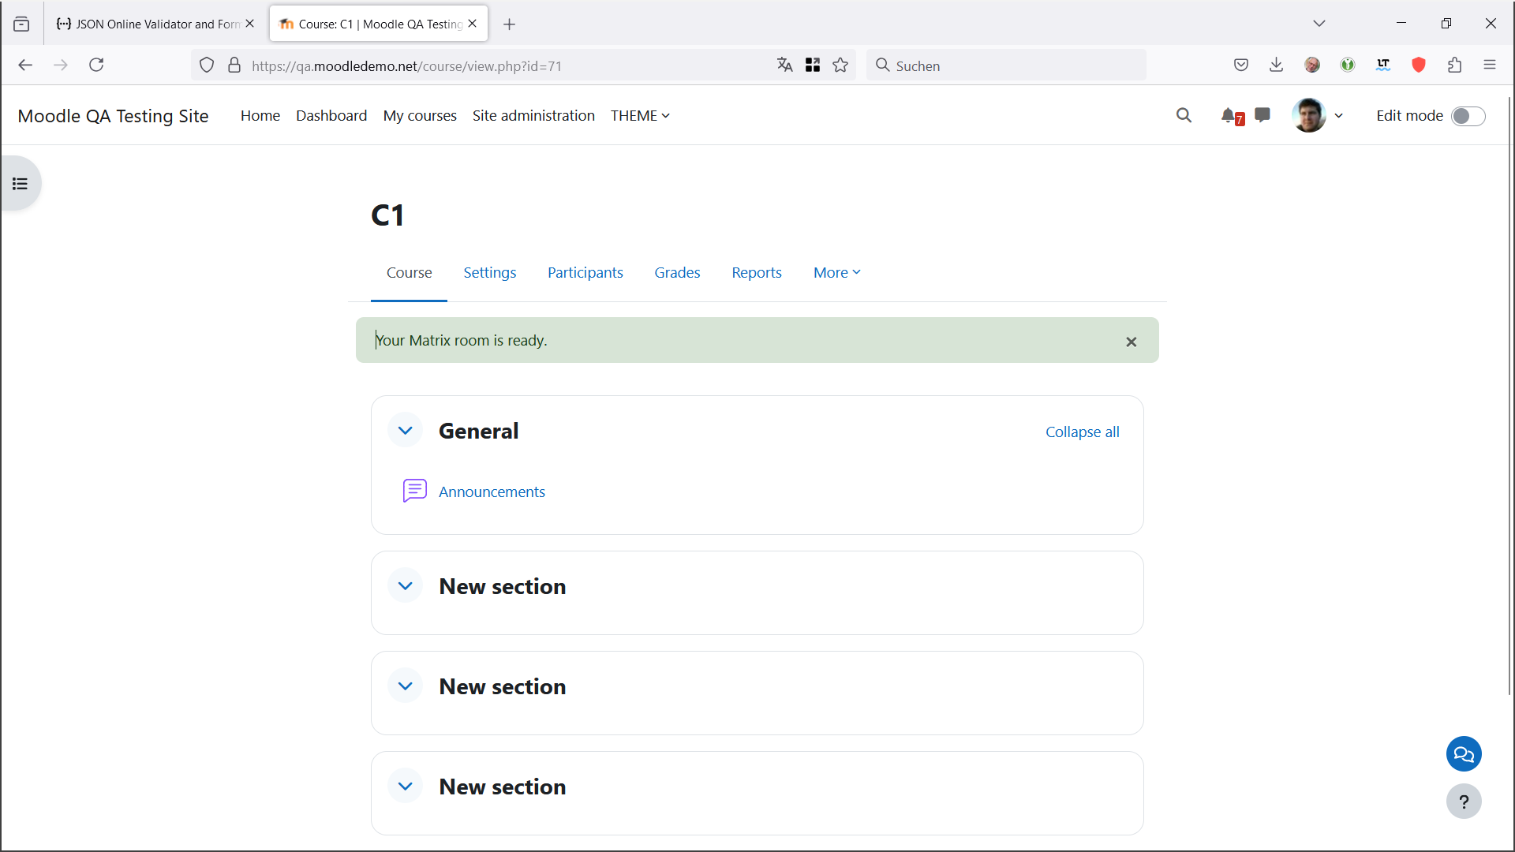Open the messaging drawer speech bubble
The height and width of the screenshot is (852, 1515).
(1262, 115)
